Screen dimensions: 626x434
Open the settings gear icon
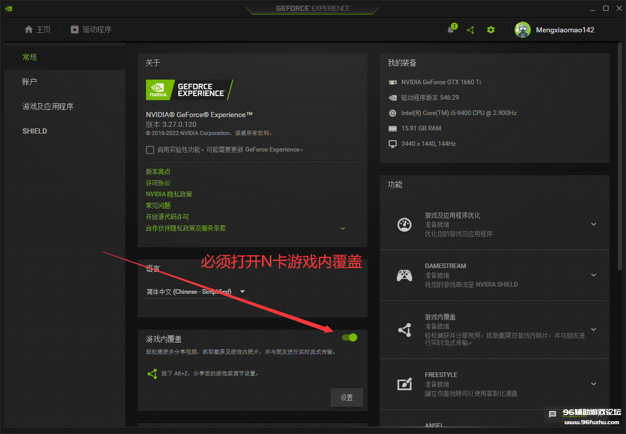[x=491, y=30]
